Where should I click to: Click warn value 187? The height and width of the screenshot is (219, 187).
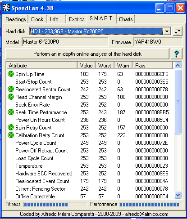(x=121, y=112)
